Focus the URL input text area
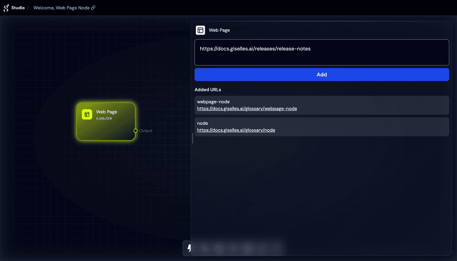The width and height of the screenshot is (457, 261). tap(322, 52)
